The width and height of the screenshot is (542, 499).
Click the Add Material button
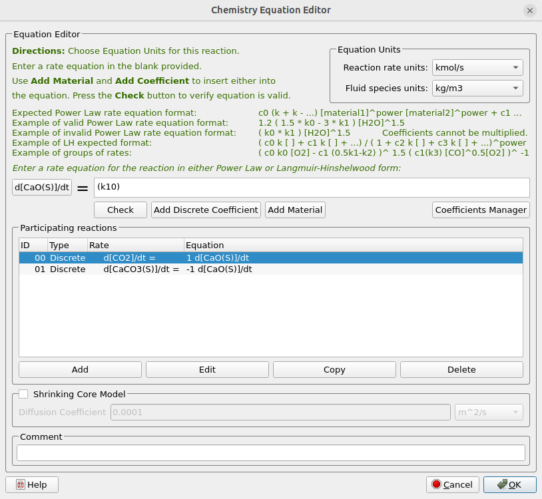(x=295, y=210)
